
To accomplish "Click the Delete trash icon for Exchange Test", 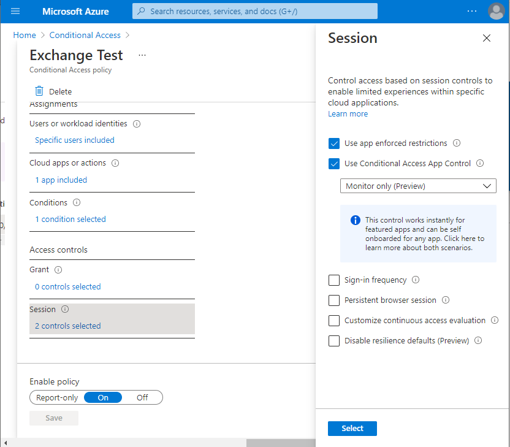I will 39,91.
